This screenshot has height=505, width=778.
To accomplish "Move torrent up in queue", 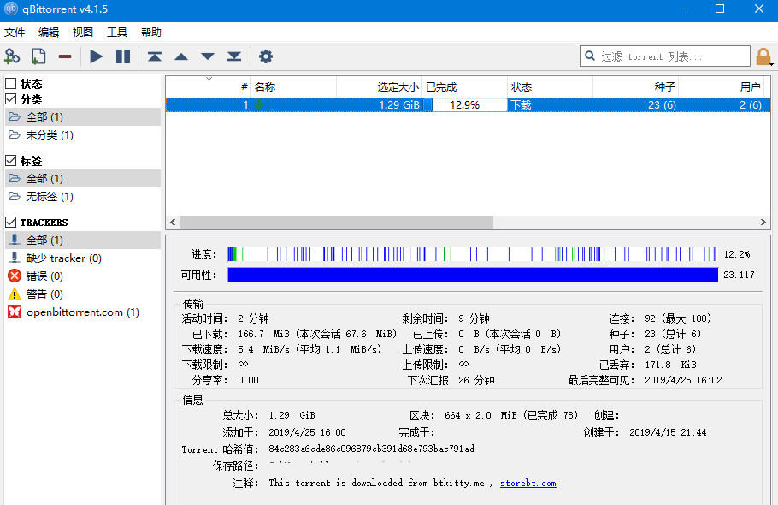I will coord(181,56).
